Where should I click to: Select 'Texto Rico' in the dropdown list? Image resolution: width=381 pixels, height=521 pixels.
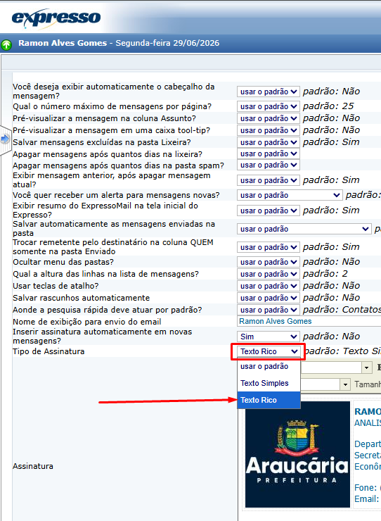pos(269,400)
